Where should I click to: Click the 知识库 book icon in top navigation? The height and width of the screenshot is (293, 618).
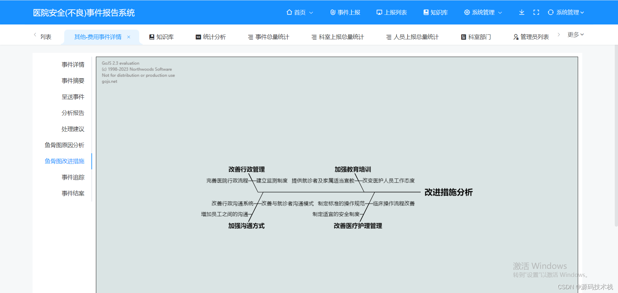426,12
